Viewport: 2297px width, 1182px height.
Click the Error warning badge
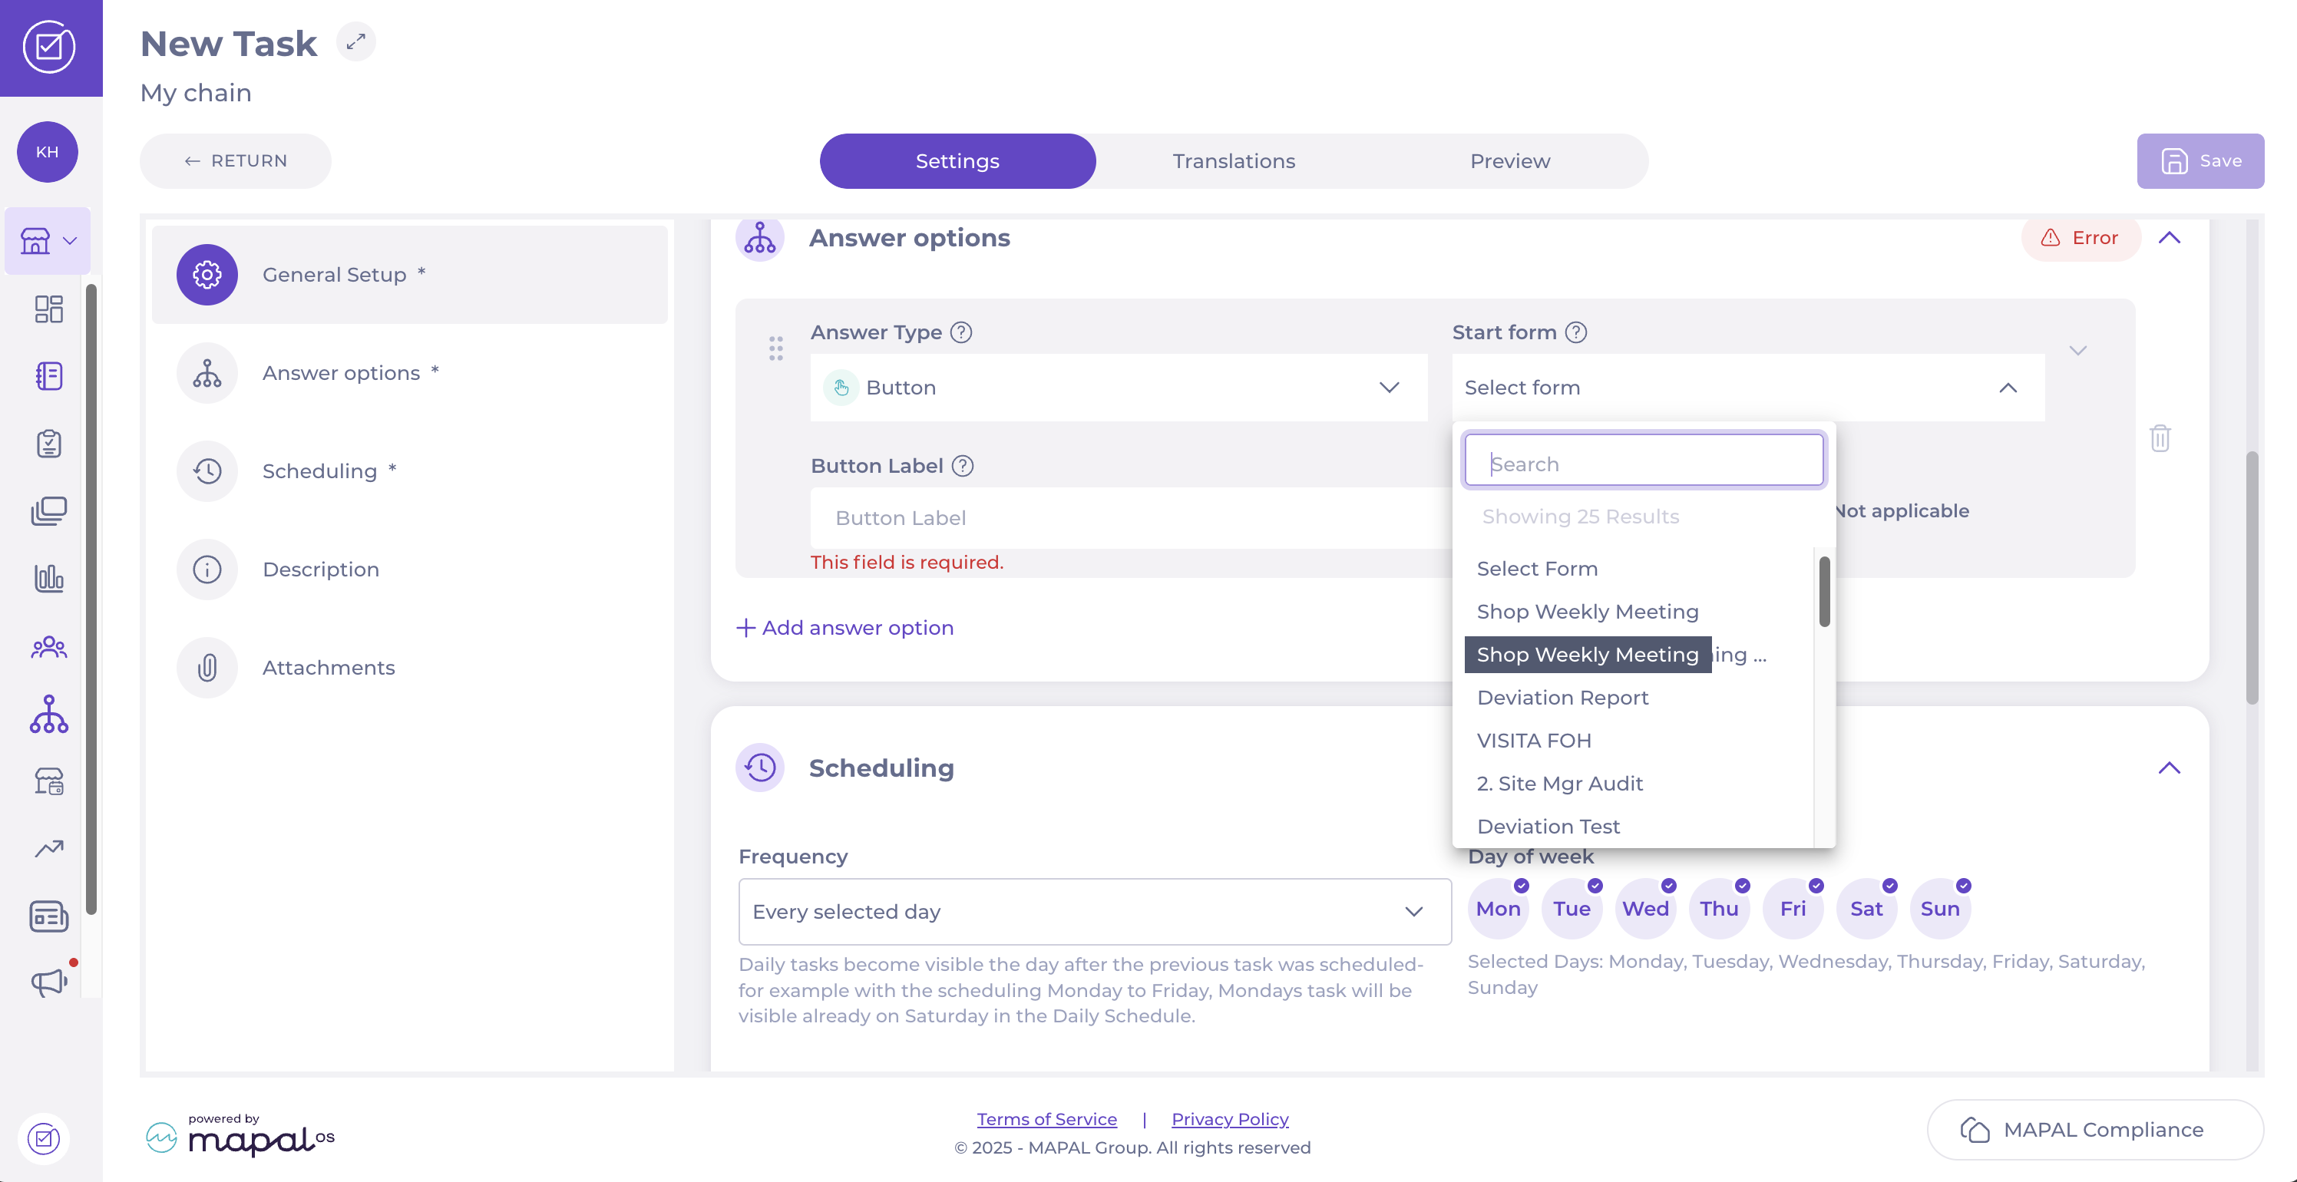(2081, 237)
